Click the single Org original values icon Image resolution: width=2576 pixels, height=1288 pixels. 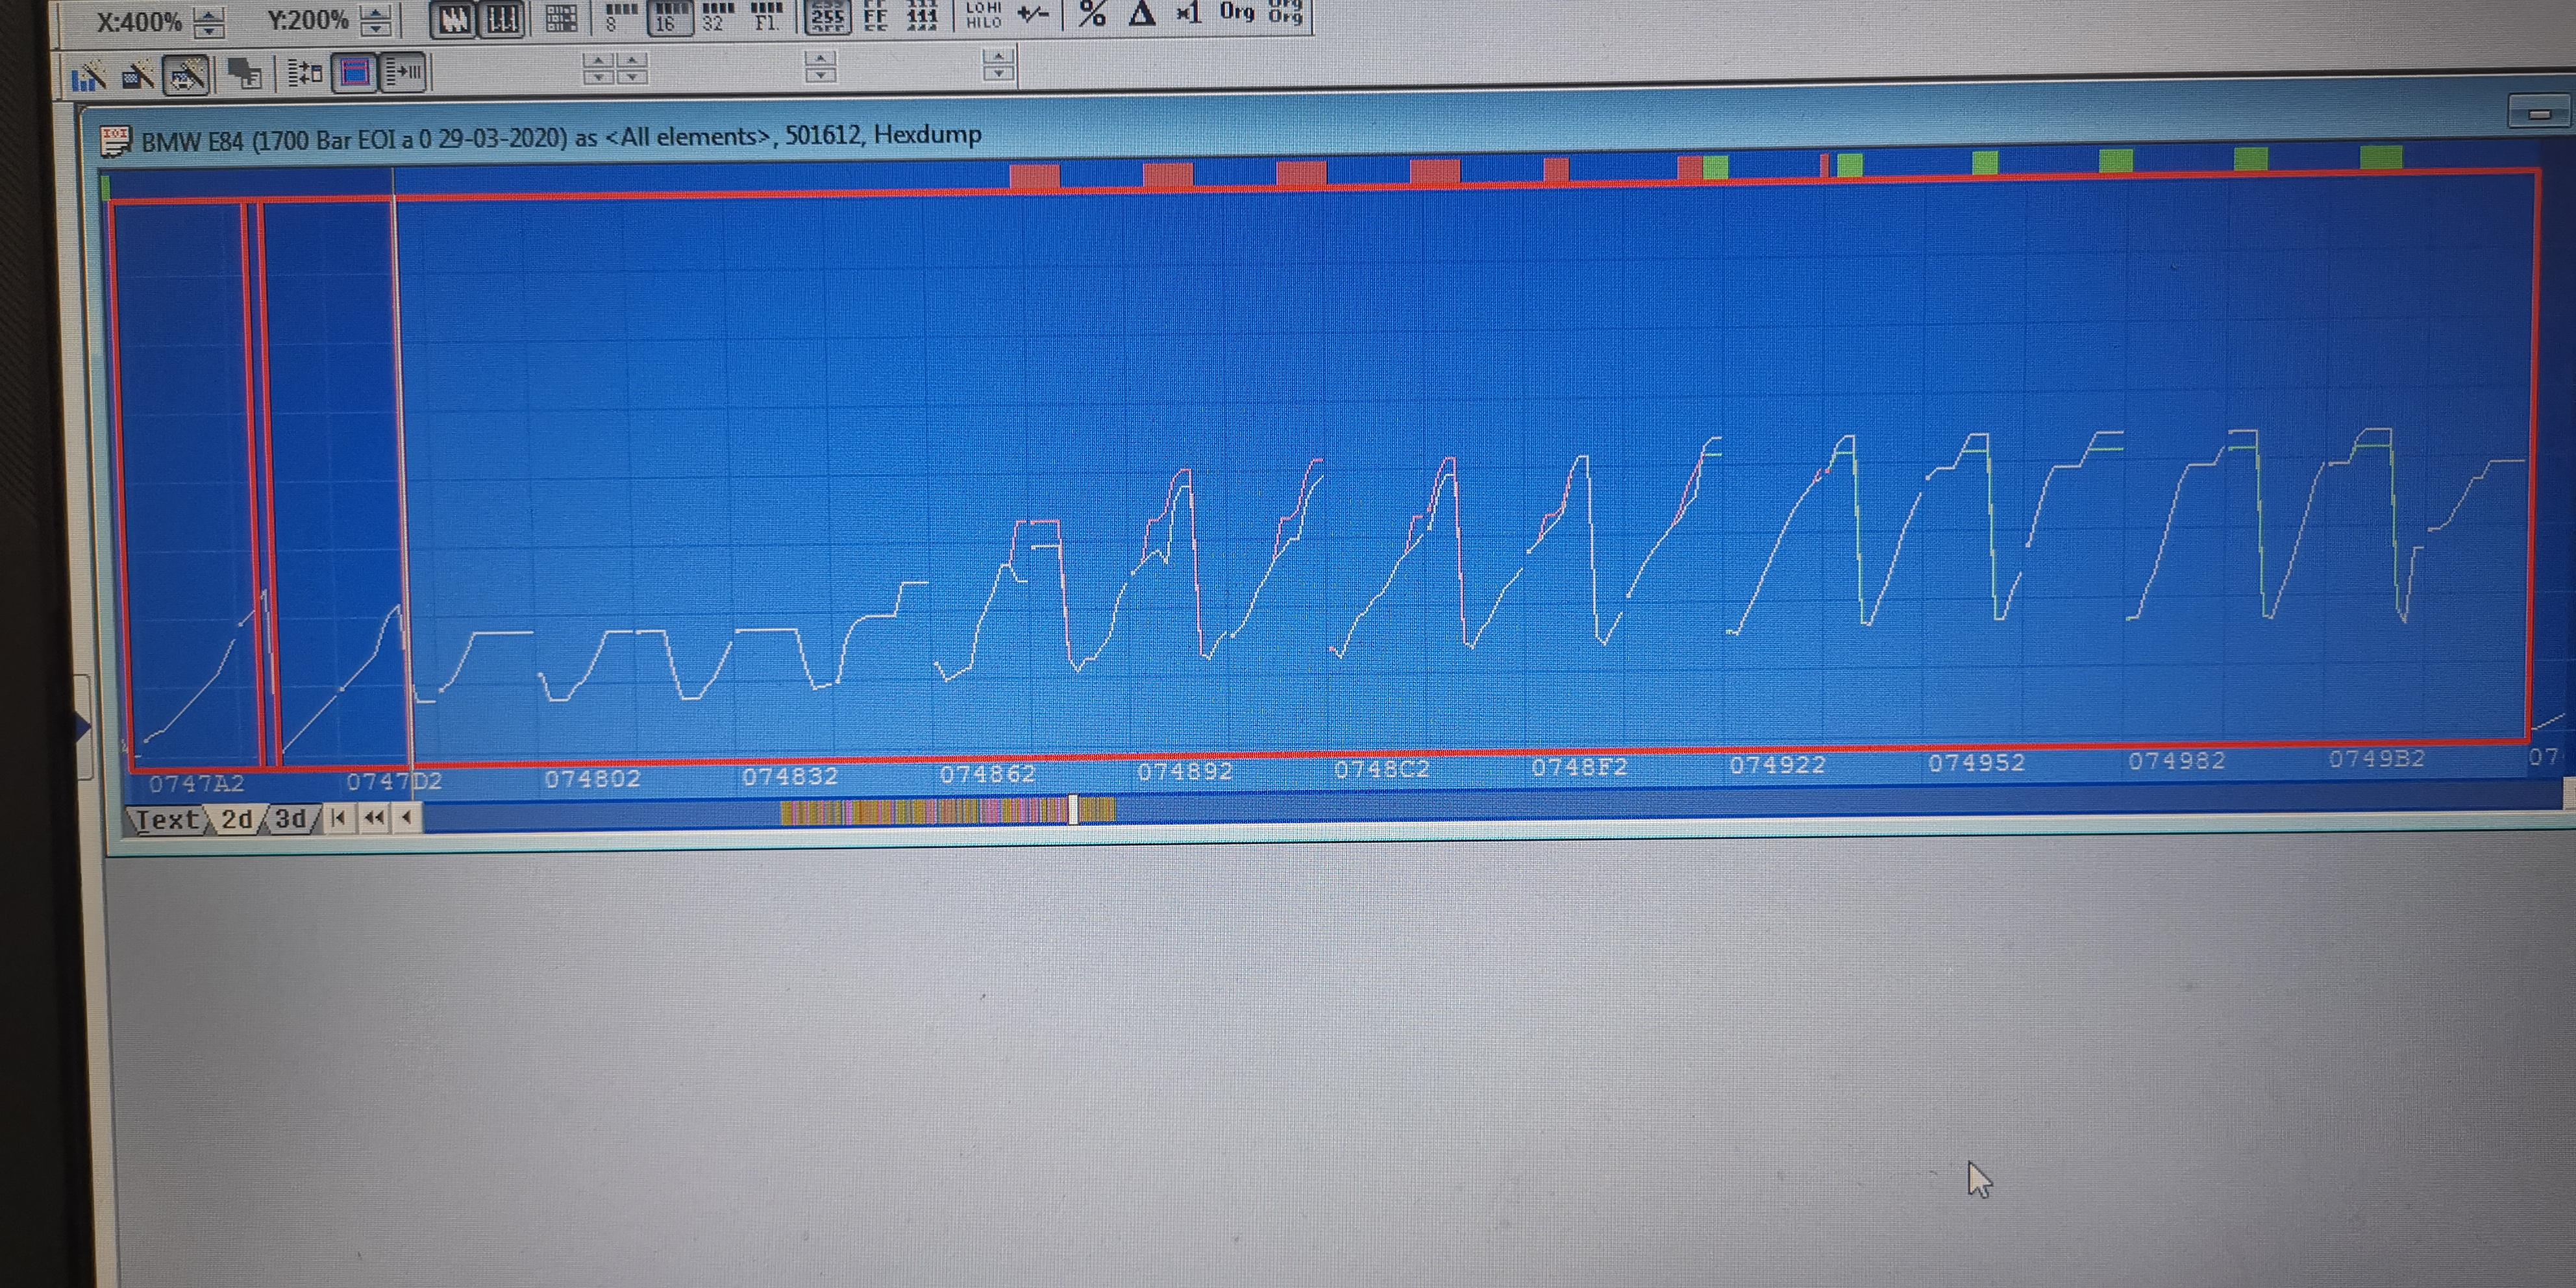click(x=1237, y=12)
